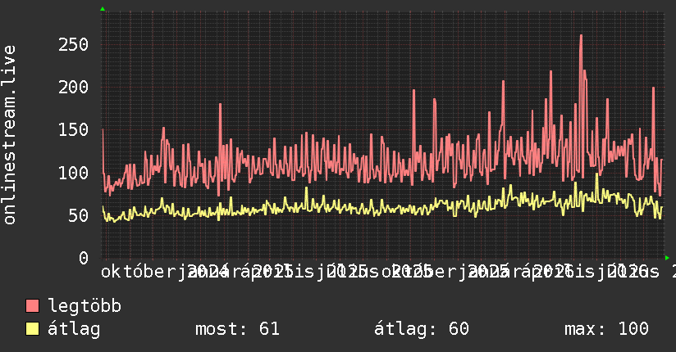Click the pink legtöbb legend swatch
Image resolution: width=676 pixels, height=352 pixels.
point(32,306)
